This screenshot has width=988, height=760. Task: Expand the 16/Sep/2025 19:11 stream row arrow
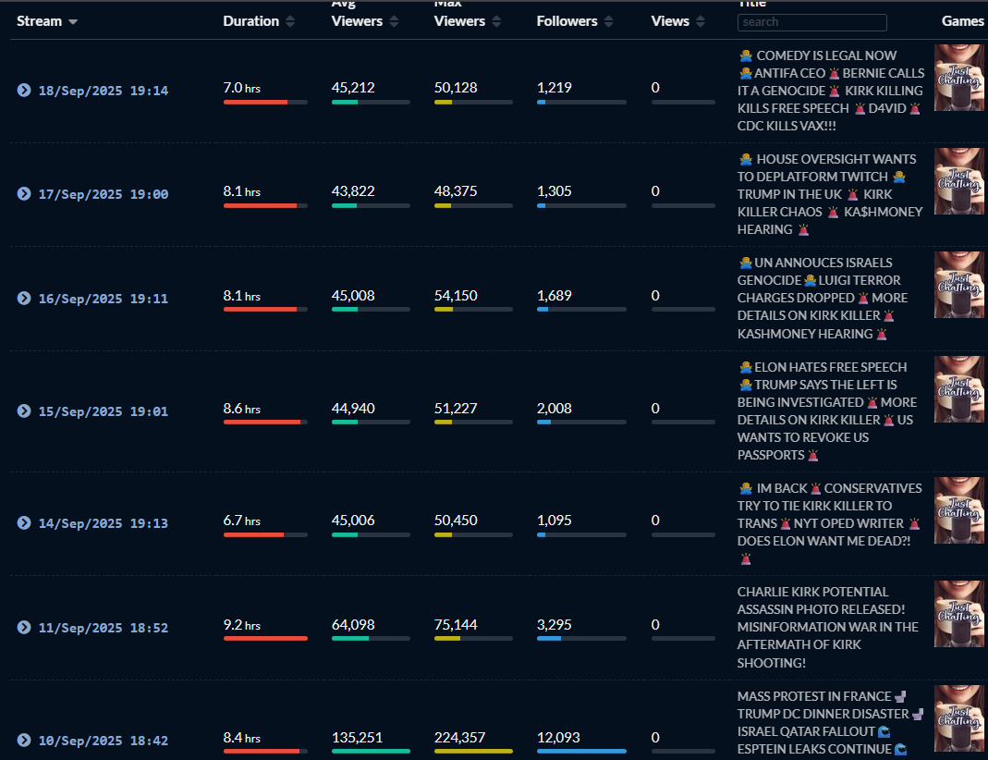click(24, 298)
